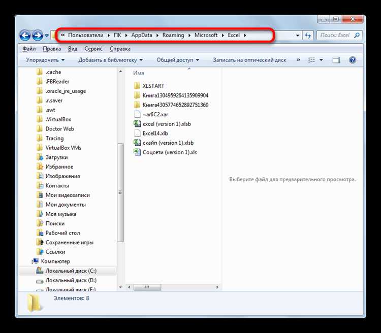
Task: Click the horizontal scrollbar thumb in file list
Action: (147, 287)
